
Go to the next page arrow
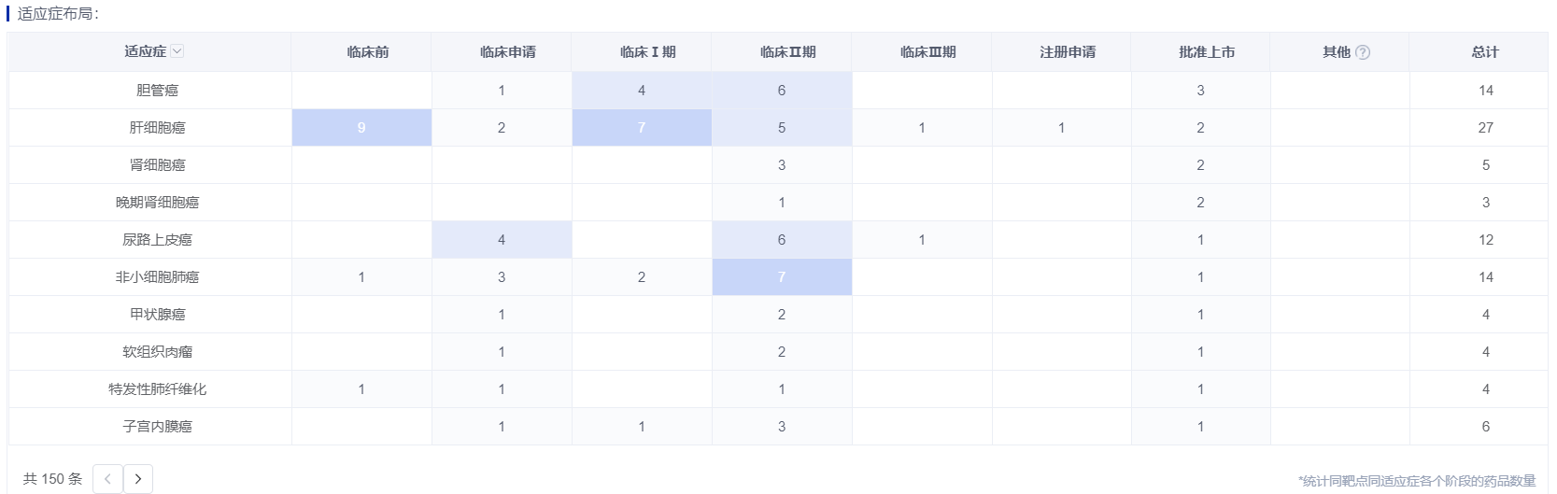coord(138,479)
